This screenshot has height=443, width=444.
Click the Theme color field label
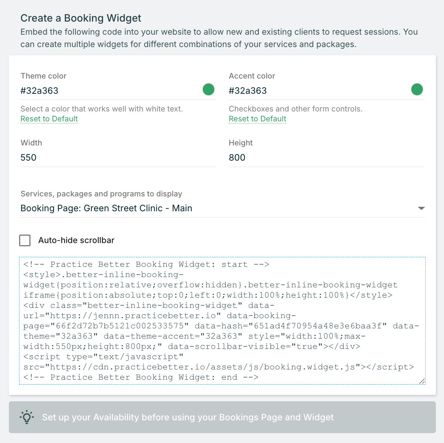(44, 76)
